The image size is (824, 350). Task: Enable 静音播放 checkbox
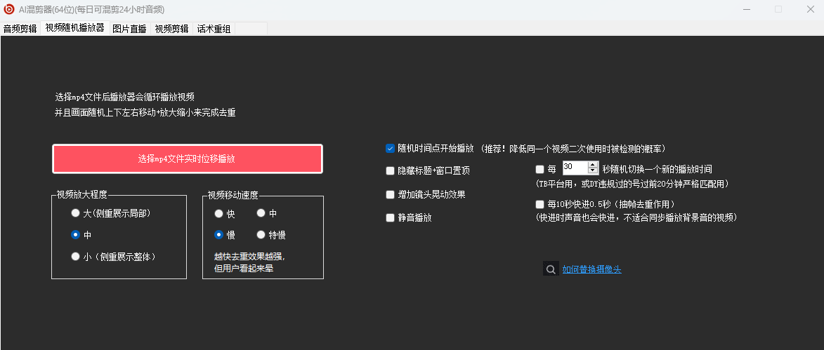(x=390, y=217)
